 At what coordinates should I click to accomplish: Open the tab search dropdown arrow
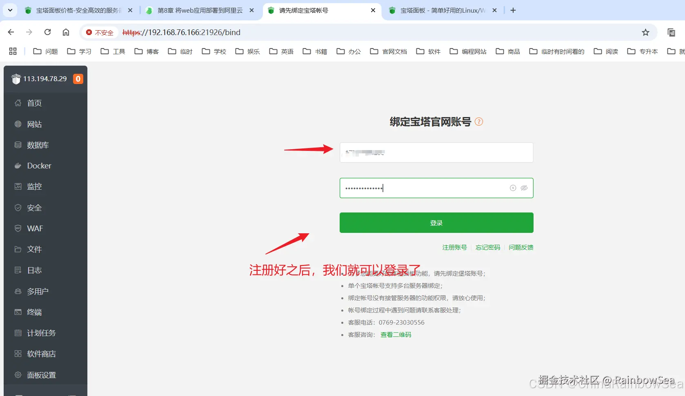click(10, 10)
